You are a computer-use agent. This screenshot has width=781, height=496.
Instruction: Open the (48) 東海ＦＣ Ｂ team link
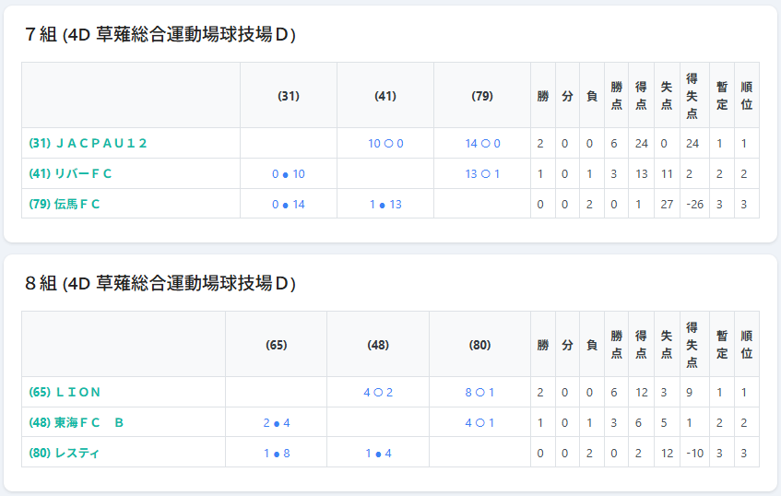click(x=76, y=422)
